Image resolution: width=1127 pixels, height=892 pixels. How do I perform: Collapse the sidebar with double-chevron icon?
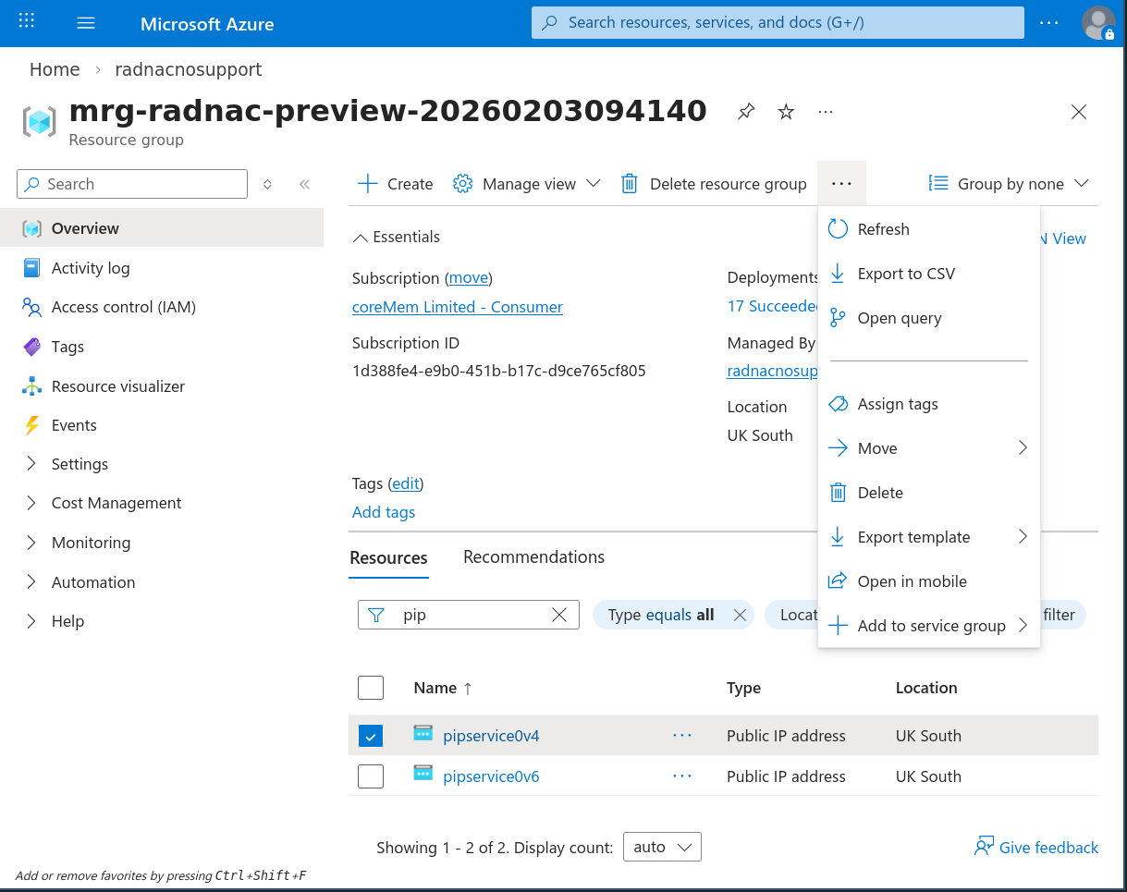[x=304, y=184]
